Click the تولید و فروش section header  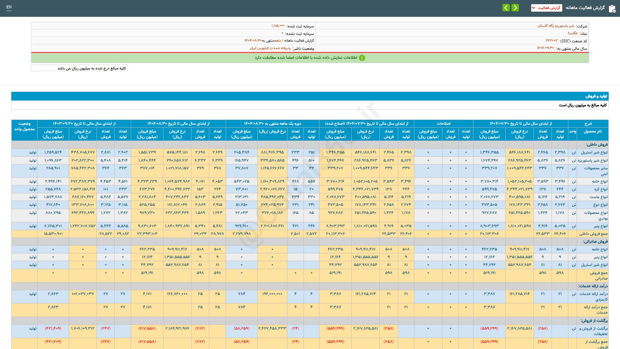(596, 96)
